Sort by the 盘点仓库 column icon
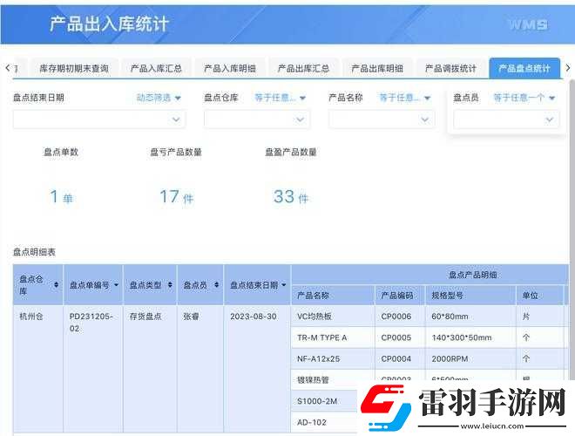 click(56, 285)
